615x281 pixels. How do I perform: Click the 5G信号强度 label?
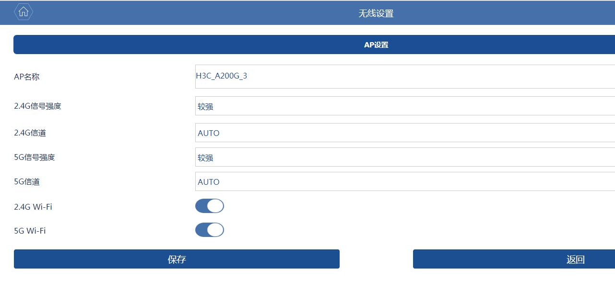pos(35,157)
